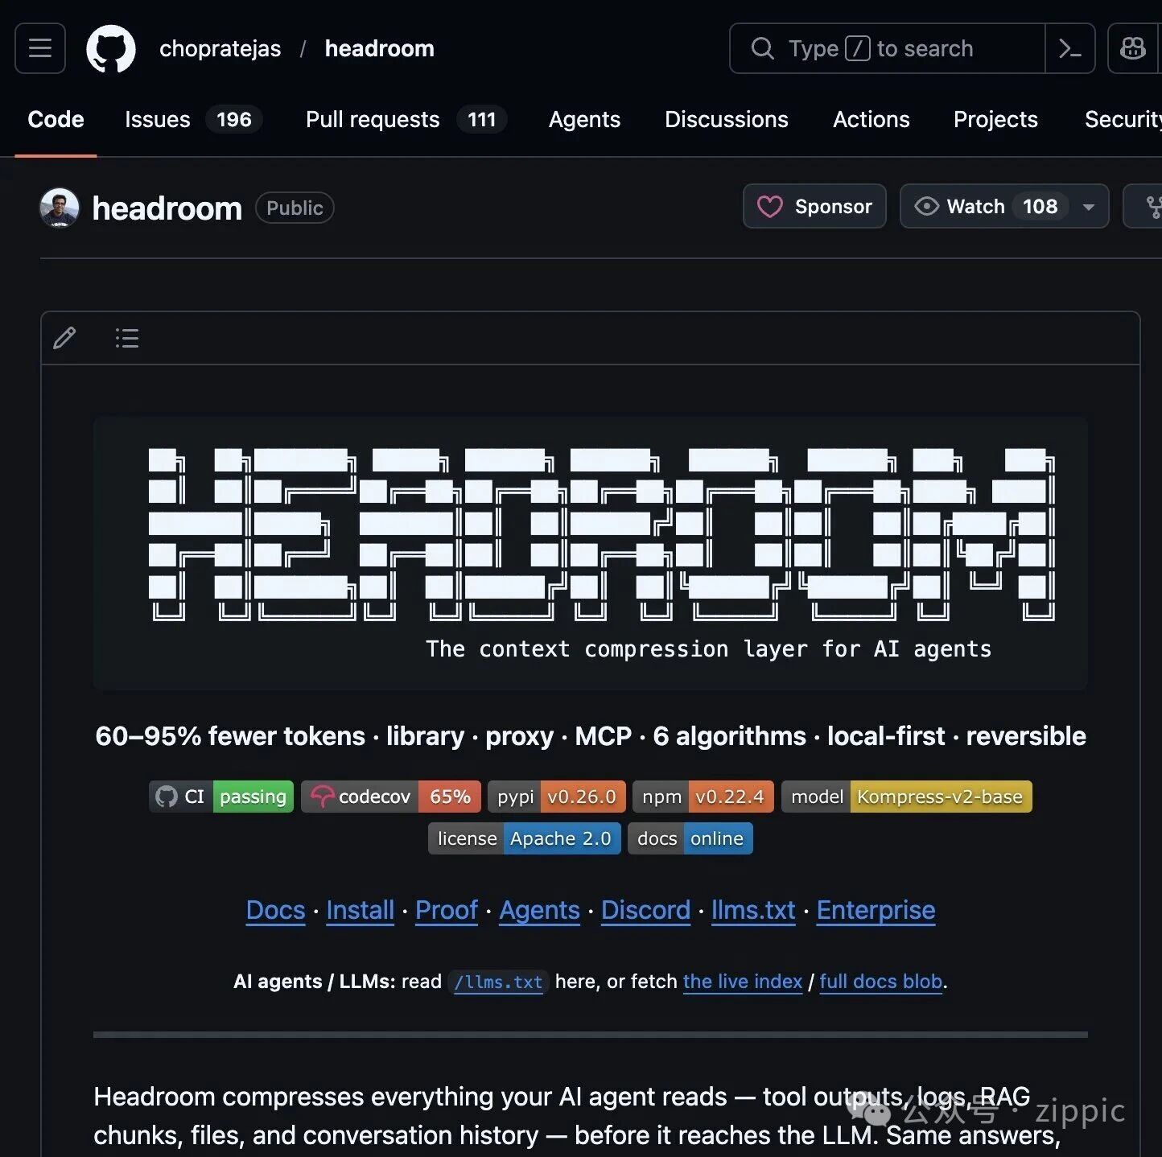Switch to the Code tab
1162x1157 pixels.
56,119
